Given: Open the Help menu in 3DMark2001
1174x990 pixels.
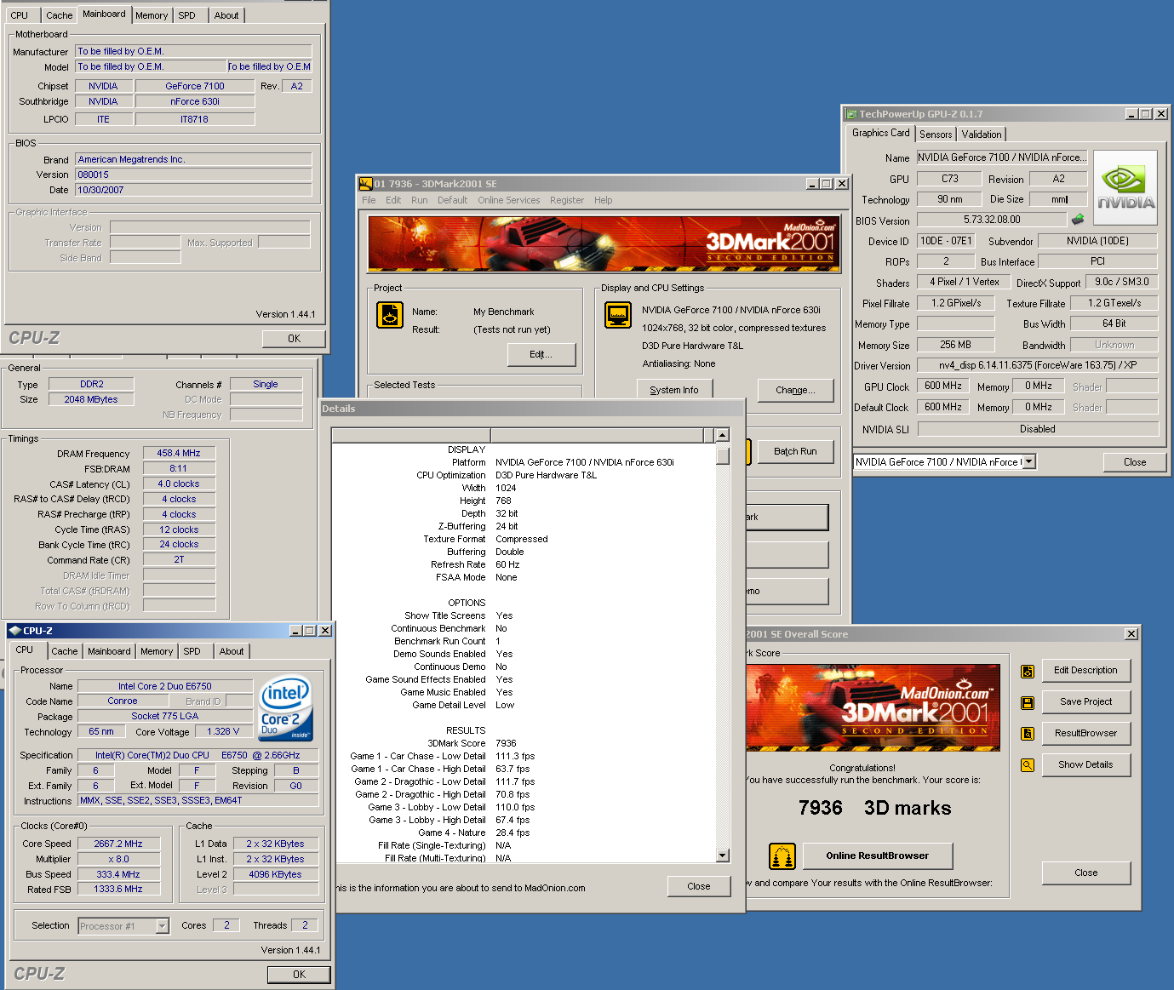Looking at the screenshot, I should 603,200.
